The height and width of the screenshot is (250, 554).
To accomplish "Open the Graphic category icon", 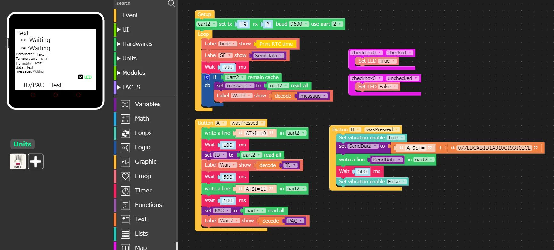I will point(125,162).
